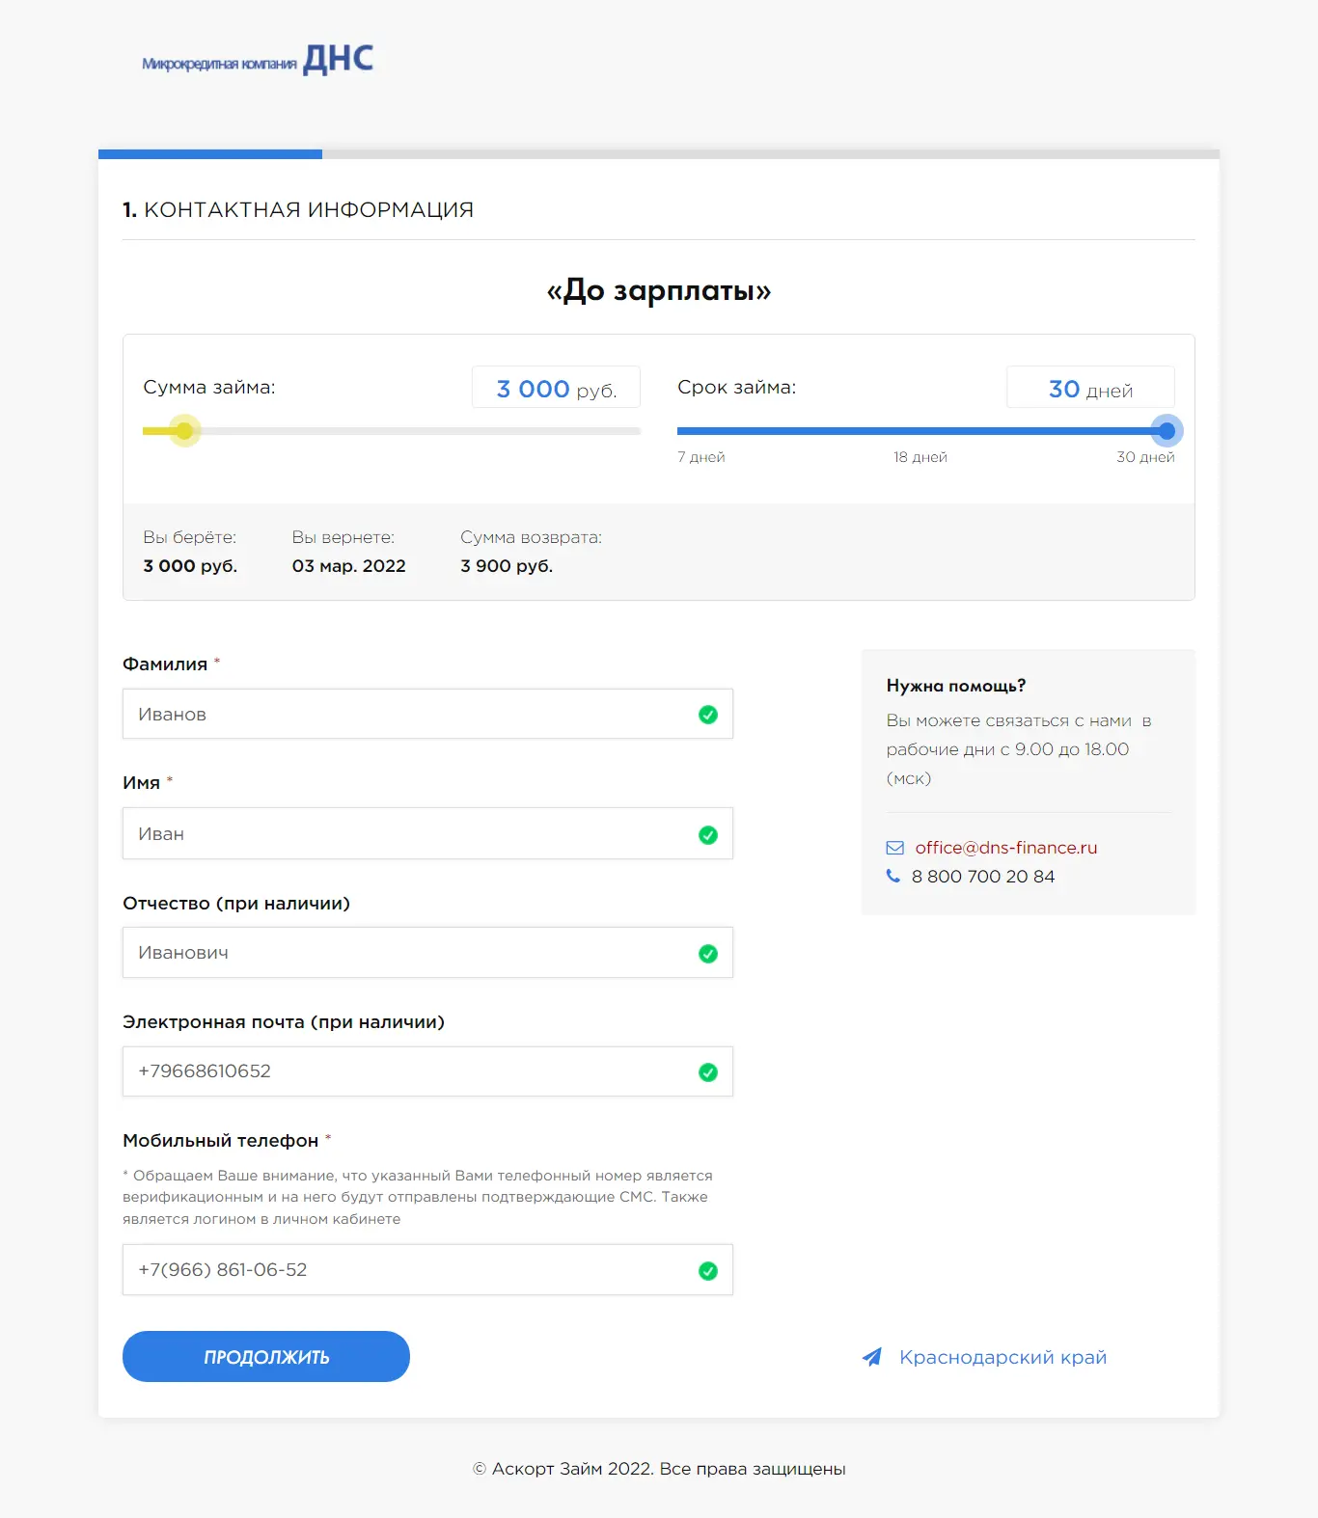This screenshot has height=1518, width=1318.
Task: Focus the Электронная почта input field
Action: pyautogui.click(x=427, y=1071)
